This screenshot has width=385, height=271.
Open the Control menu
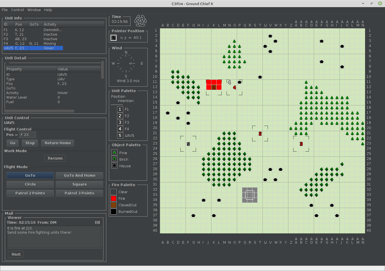[17, 10]
